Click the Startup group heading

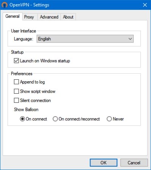click(x=17, y=52)
